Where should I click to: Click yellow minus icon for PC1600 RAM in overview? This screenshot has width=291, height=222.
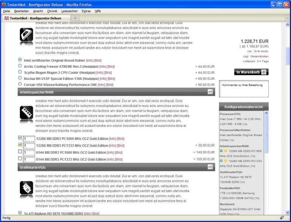(226, 151)
